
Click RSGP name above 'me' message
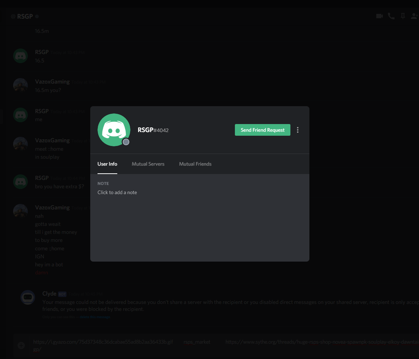pyautogui.click(x=42, y=111)
